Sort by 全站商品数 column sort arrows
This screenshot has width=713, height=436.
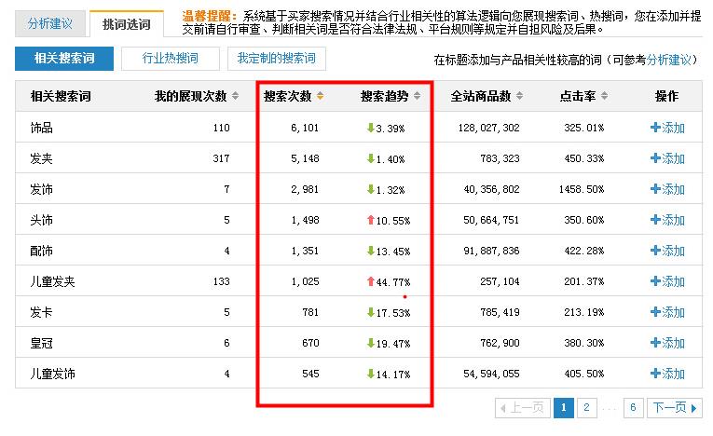519,96
